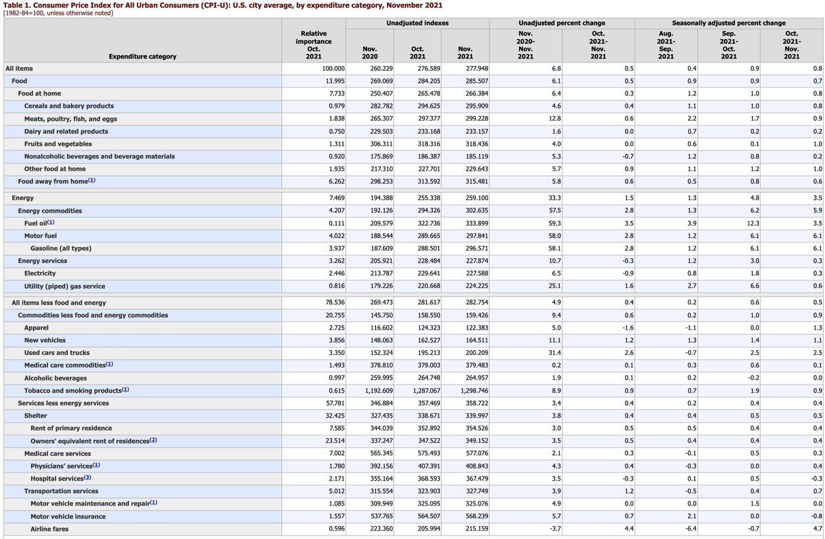825x539 pixels.
Task: Open footnote 3 beside Hospital services
Action: pyautogui.click(x=87, y=478)
